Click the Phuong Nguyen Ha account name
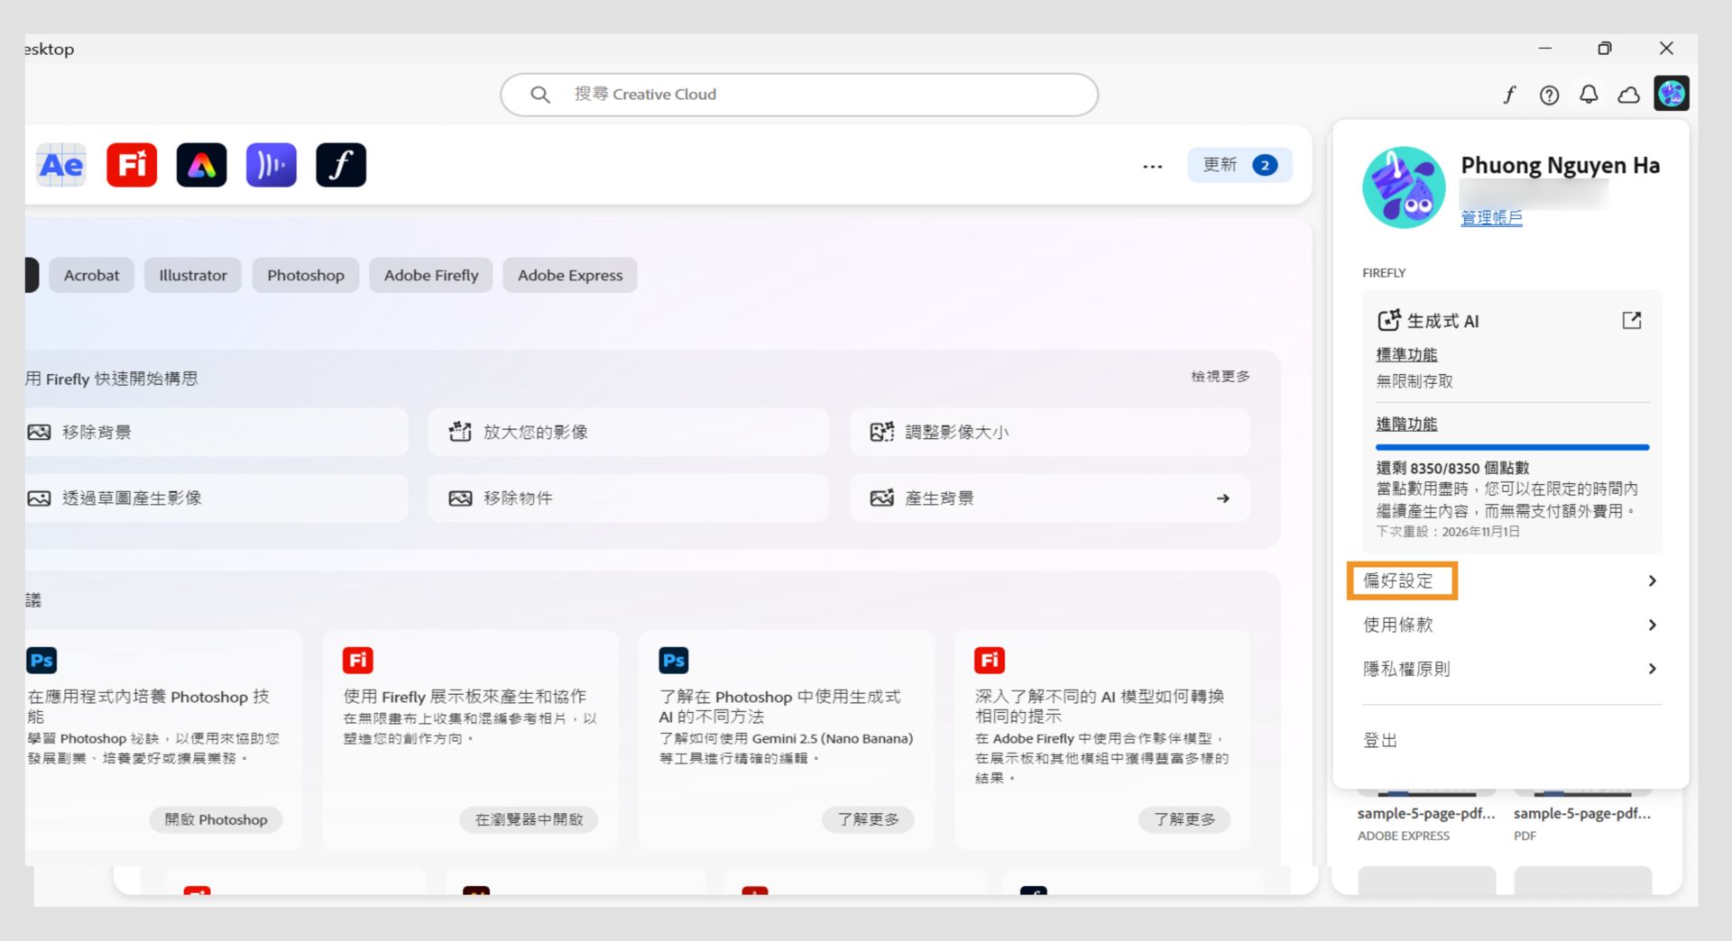This screenshot has width=1732, height=941. 1560,165
